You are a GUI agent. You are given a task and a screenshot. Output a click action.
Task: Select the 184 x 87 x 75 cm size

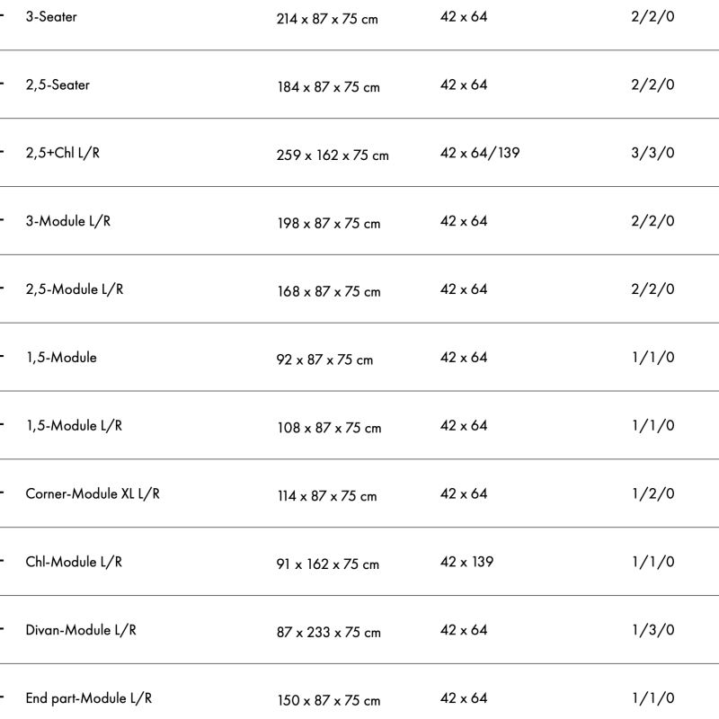point(328,87)
